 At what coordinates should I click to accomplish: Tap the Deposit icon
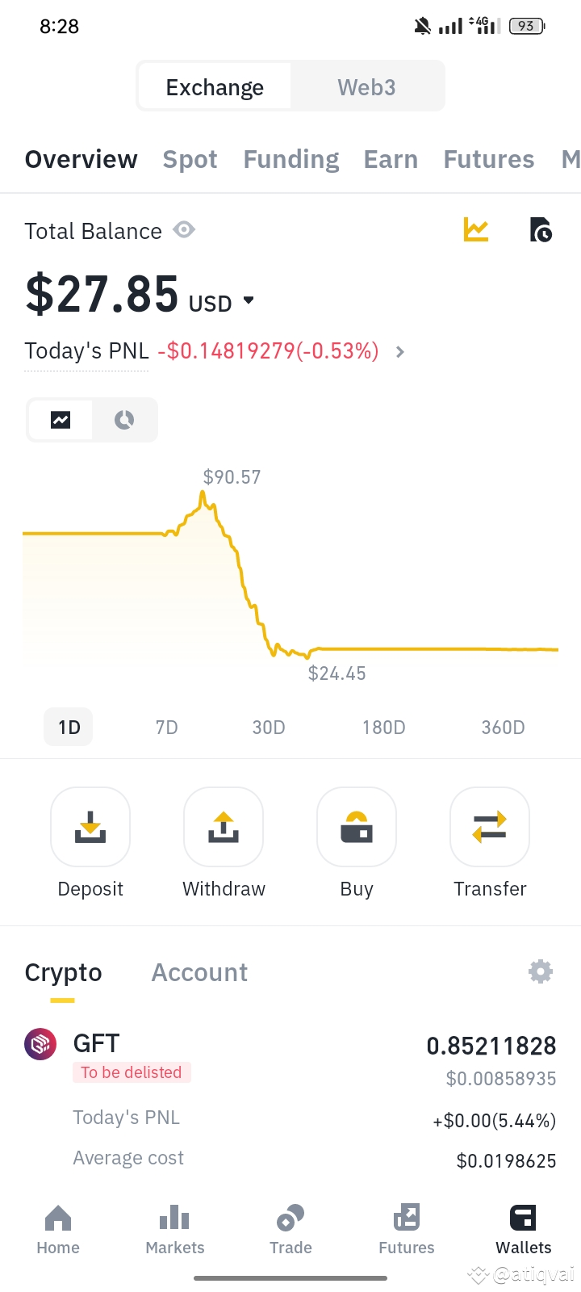pyautogui.click(x=90, y=827)
